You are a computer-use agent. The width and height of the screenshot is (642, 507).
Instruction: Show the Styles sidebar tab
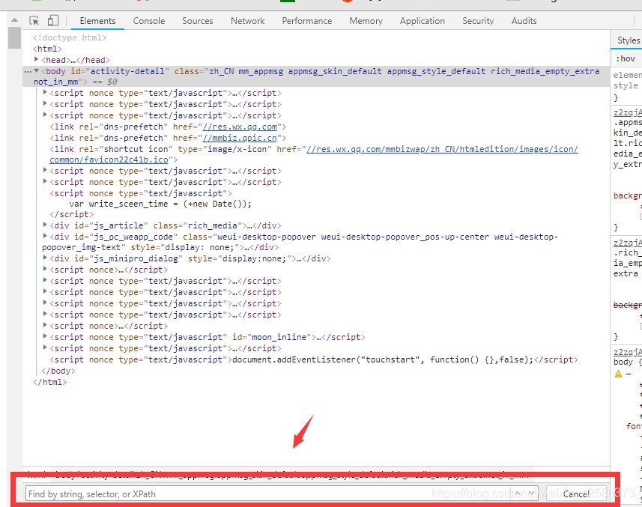pyautogui.click(x=628, y=40)
